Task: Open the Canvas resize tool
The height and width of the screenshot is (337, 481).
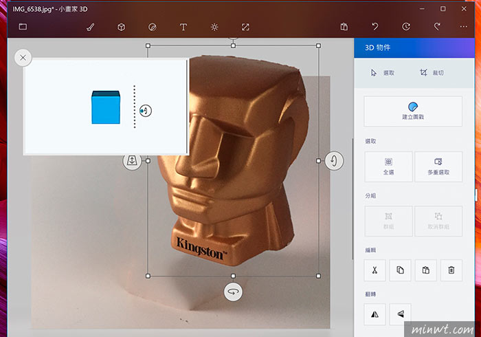Action: point(245,28)
